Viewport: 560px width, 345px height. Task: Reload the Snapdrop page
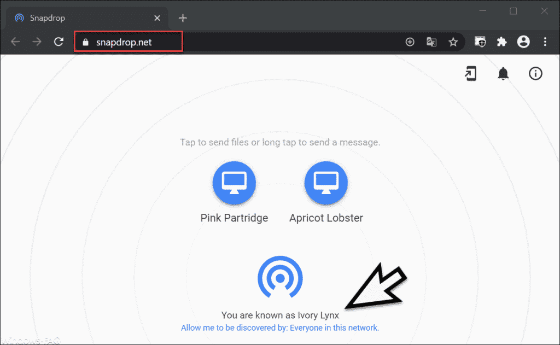coord(59,42)
